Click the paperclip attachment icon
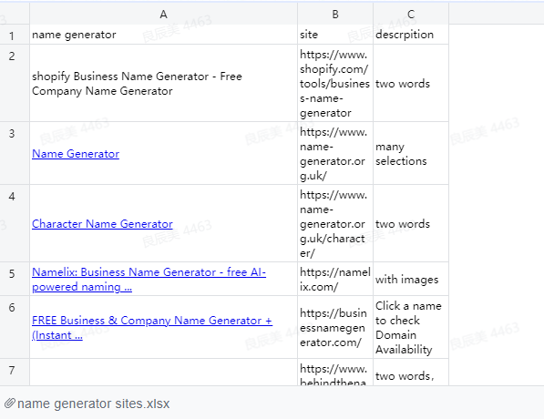 [x=10, y=403]
